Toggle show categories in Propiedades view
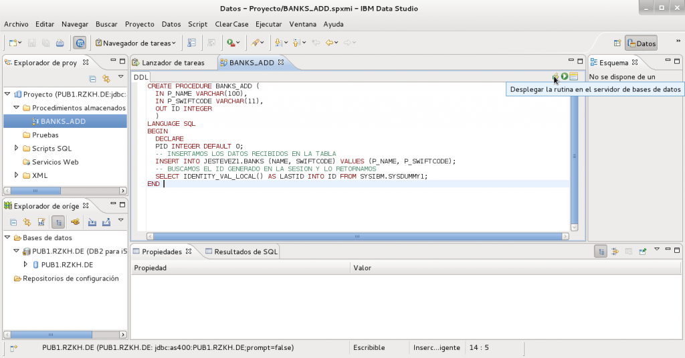 tap(601, 252)
